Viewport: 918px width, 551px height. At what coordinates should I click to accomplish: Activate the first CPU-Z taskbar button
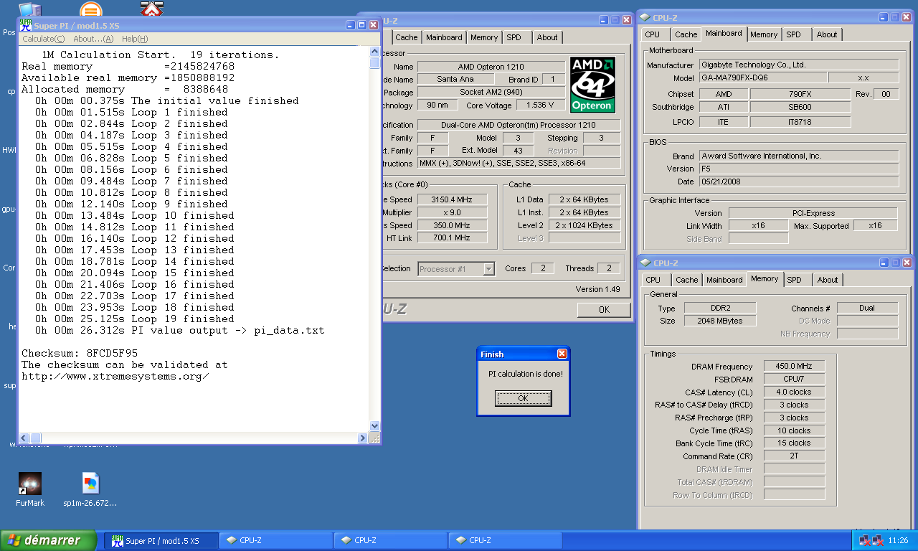point(276,540)
